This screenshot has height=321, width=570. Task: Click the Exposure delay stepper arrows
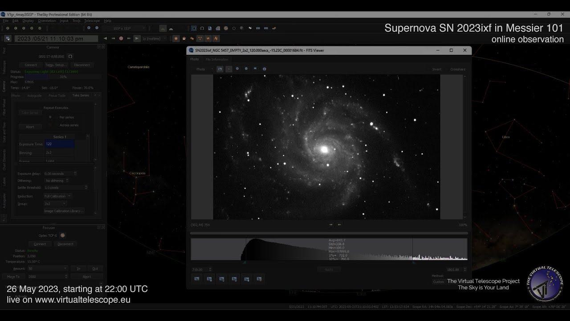(75, 173)
